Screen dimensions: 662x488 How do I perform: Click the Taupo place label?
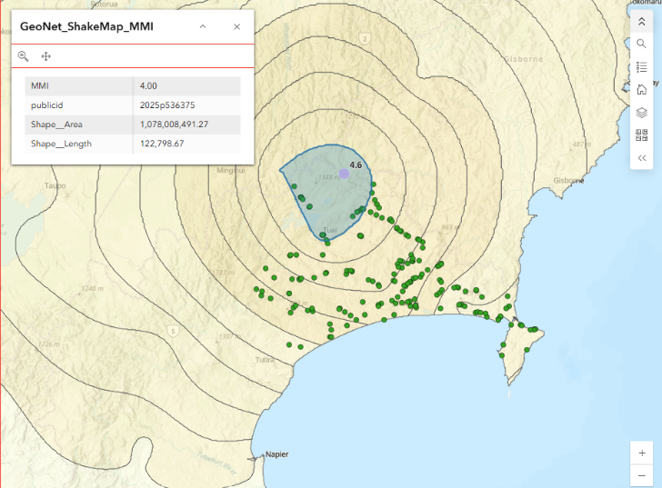click(x=55, y=185)
